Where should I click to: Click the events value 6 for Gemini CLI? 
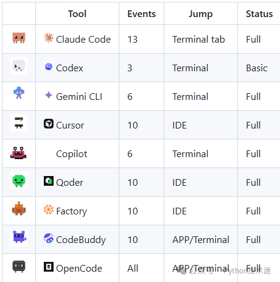pyautogui.click(x=130, y=97)
